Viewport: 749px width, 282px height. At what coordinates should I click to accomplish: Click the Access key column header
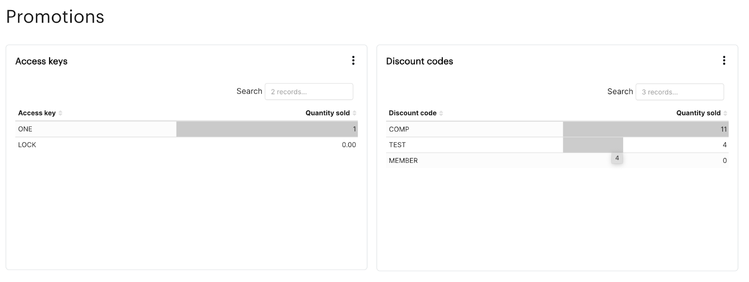coord(37,113)
